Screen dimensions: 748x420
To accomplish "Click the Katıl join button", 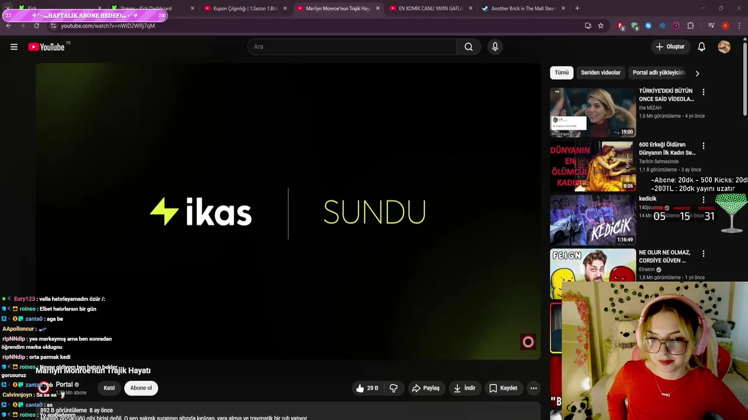I will 109,388.
